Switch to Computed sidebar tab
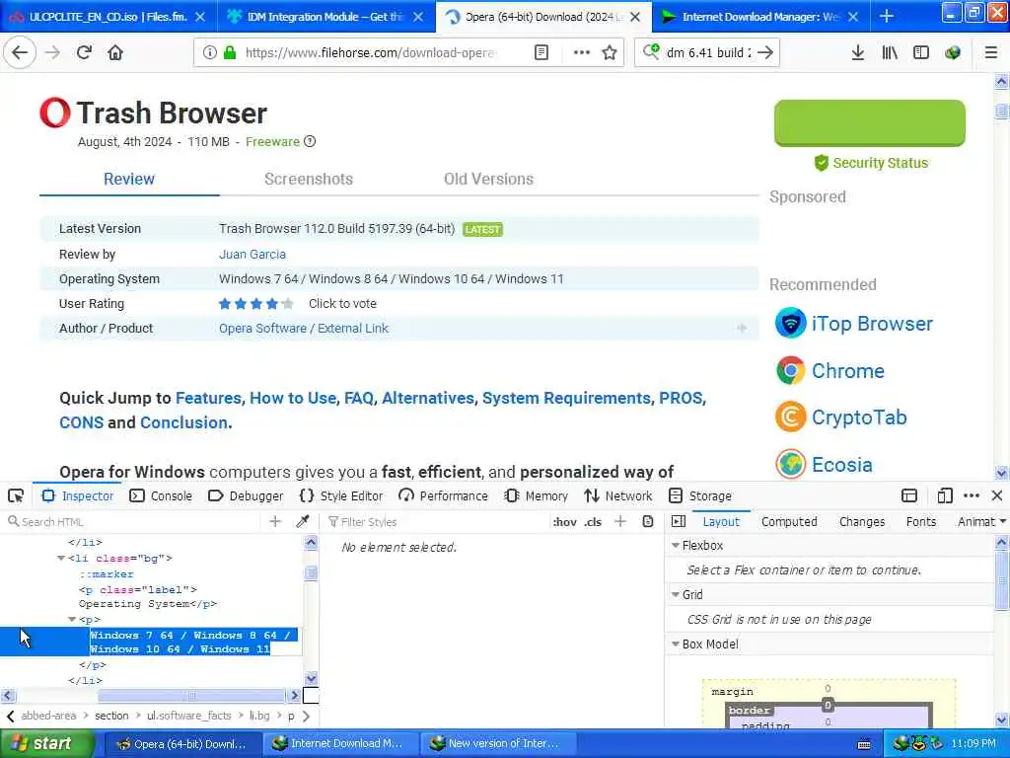The height and width of the screenshot is (758, 1010). tap(789, 521)
